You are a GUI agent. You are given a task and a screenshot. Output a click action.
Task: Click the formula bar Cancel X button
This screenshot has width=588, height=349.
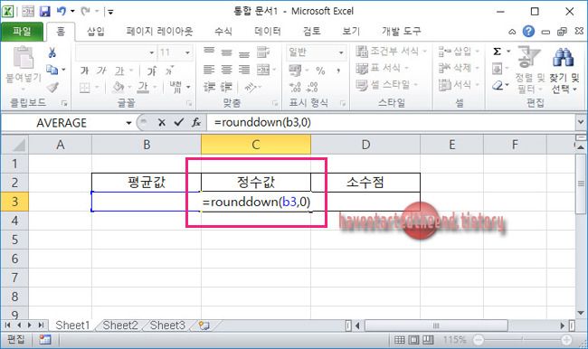(162, 122)
